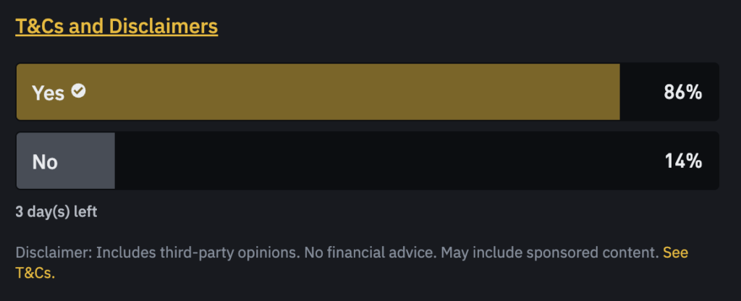This screenshot has width=741, height=301.
Task: Click the word "Disclaimer:" in the footer
Action: click(54, 253)
